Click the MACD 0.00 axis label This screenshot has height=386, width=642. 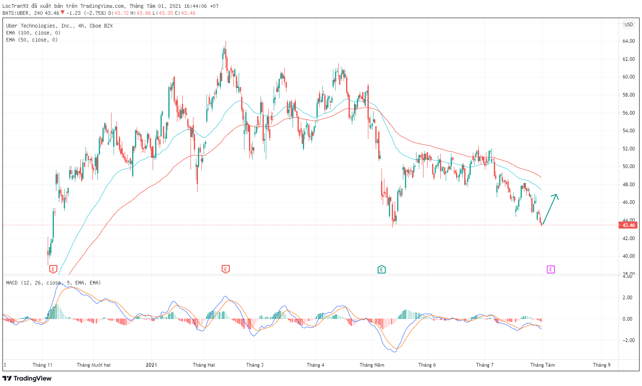click(627, 319)
